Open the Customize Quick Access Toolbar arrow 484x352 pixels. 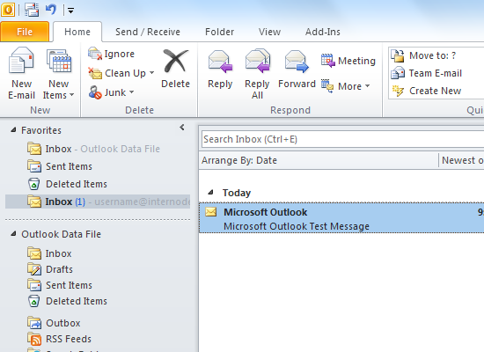click(70, 11)
